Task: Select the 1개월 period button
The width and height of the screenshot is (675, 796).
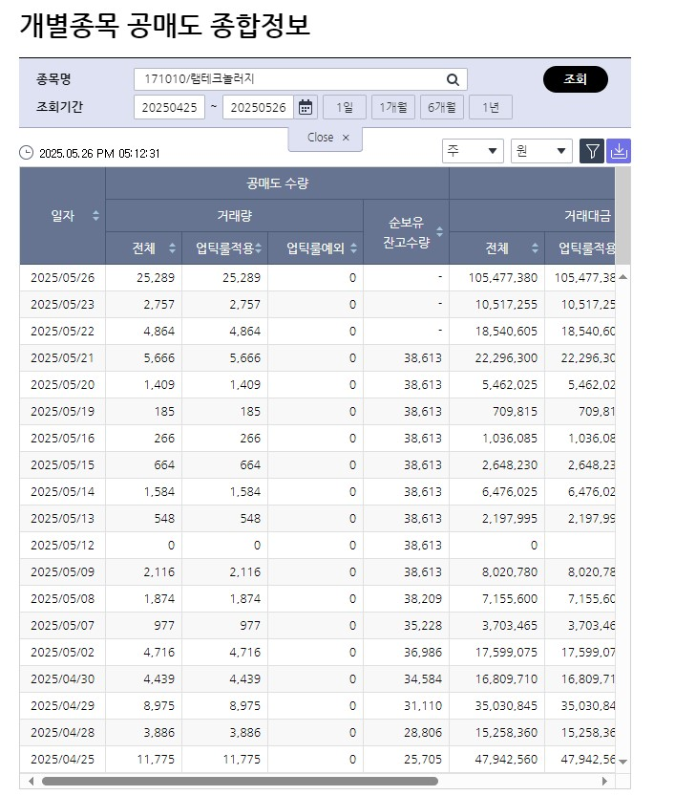Action: click(x=393, y=107)
